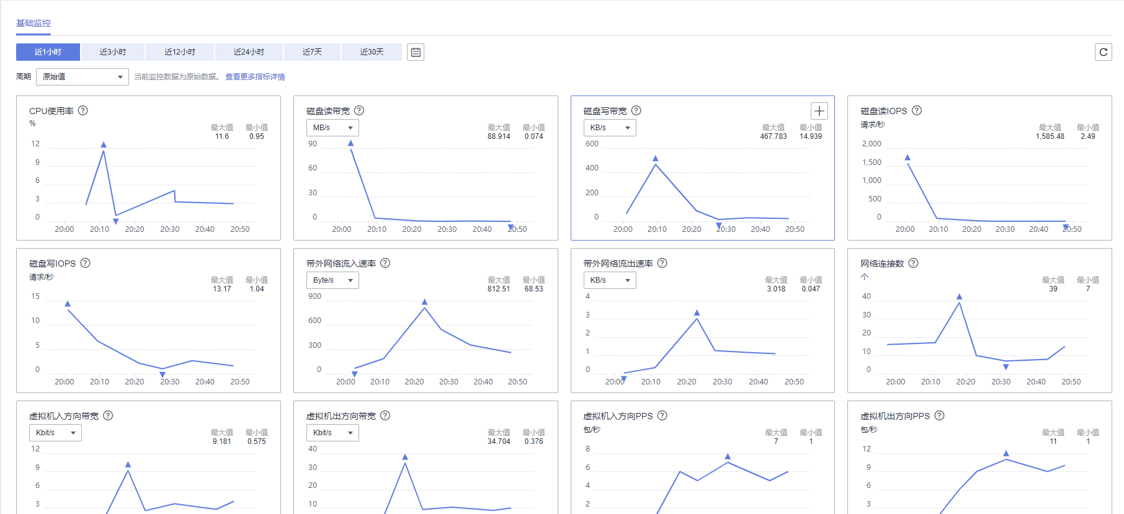
Task: Select the 近12小时 time range
Action: 180,52
